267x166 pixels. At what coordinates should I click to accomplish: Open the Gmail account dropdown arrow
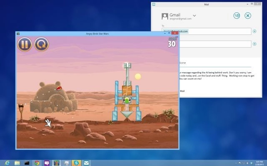tap(194, 16)
